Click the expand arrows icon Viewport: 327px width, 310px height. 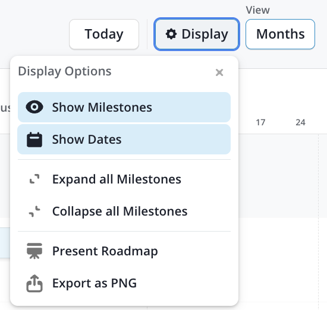coord(34,179)
